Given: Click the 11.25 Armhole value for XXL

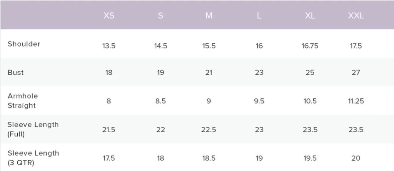Looking at the screenshot, I should pos(356,101).
